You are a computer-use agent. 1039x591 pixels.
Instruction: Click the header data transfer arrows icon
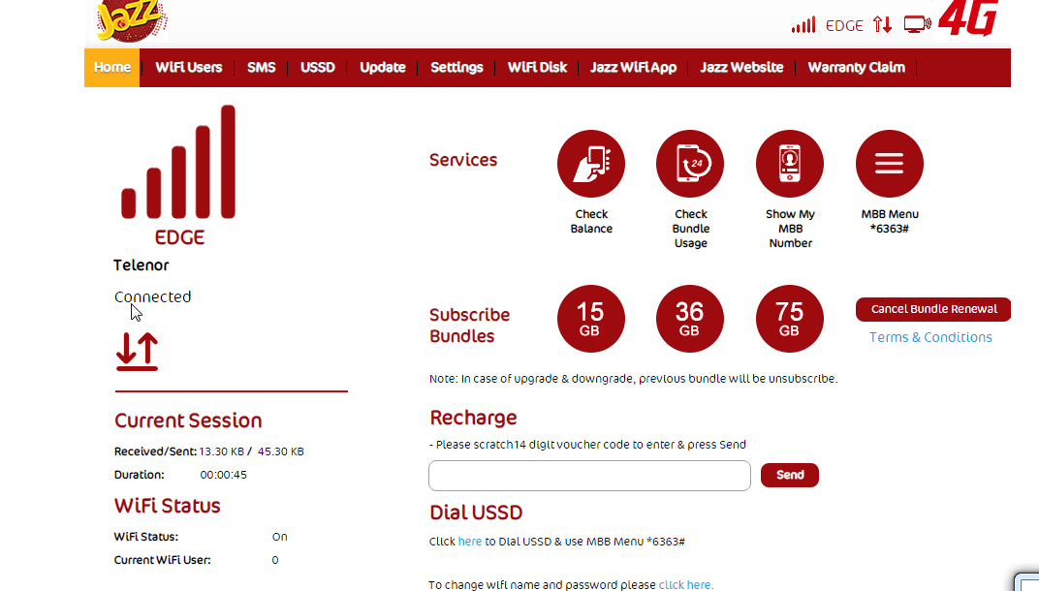[x=882, y=24]
